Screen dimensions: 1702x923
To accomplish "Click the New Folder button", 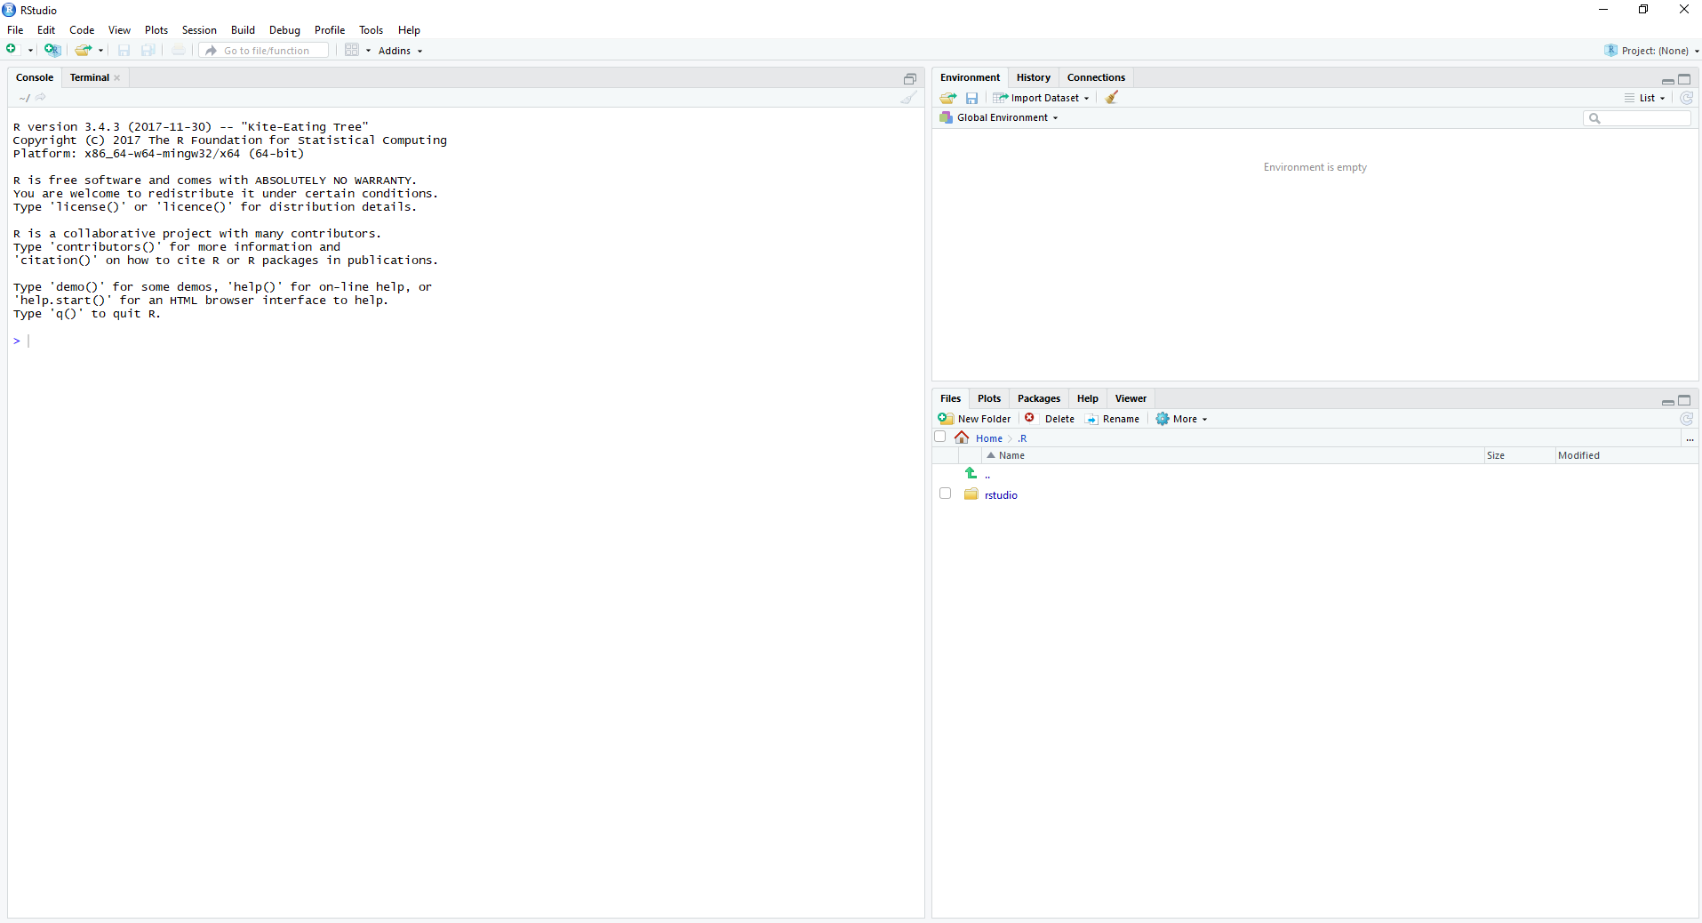I will point(975,419).
